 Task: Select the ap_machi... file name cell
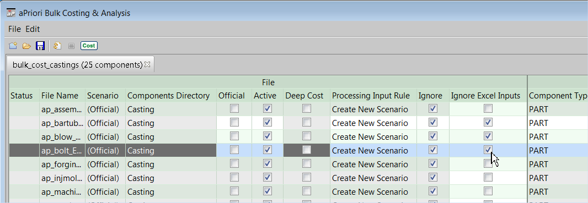(x=62, y=192)
